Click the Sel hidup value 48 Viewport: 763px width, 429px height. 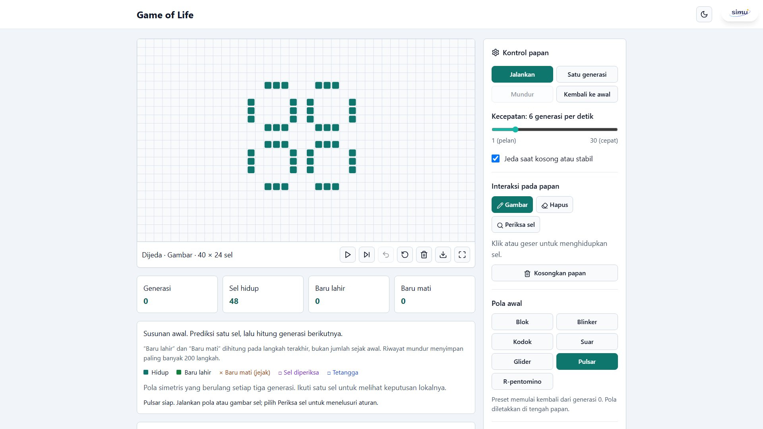(x=234, y=301)
